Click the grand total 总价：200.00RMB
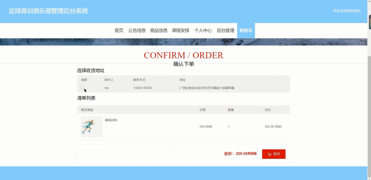 tap(240, 154)
